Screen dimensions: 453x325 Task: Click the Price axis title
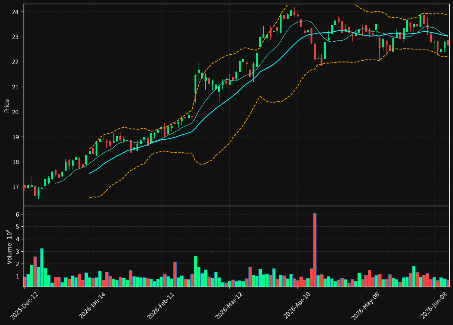7,105
